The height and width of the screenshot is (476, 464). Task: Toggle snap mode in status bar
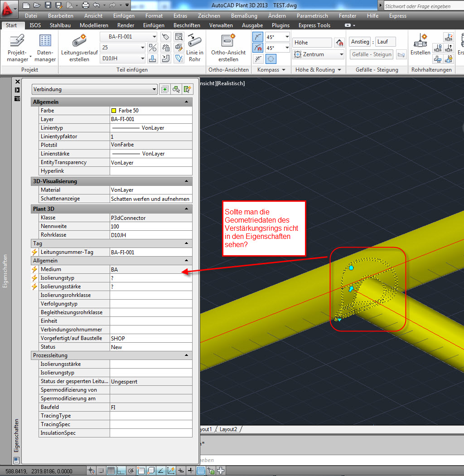pyautogui.click(x=101, y=471)
